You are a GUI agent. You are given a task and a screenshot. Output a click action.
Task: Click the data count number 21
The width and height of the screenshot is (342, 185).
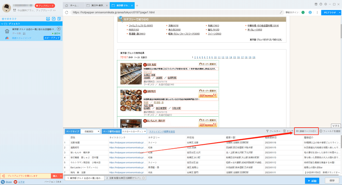[24, 33]
